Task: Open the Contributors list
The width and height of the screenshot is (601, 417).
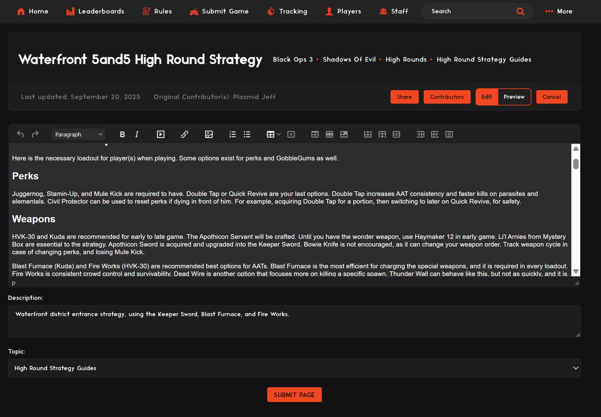Action: coord(447,97)
